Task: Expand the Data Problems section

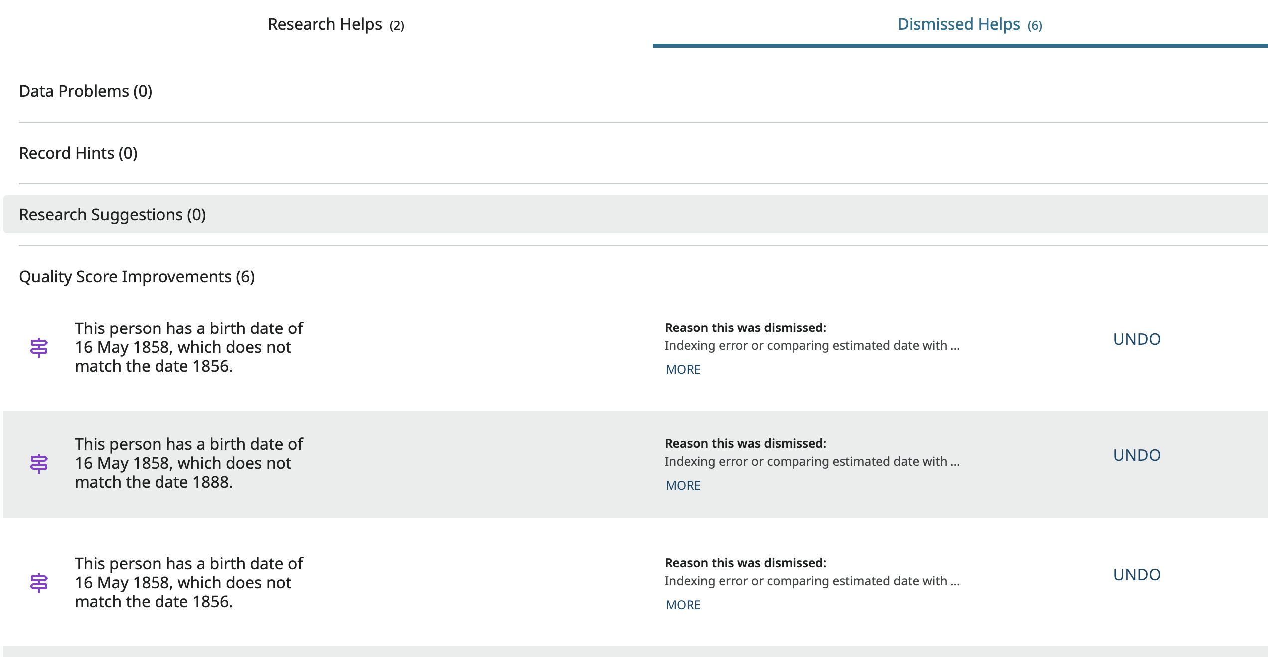Action: [x=86, y=91]
